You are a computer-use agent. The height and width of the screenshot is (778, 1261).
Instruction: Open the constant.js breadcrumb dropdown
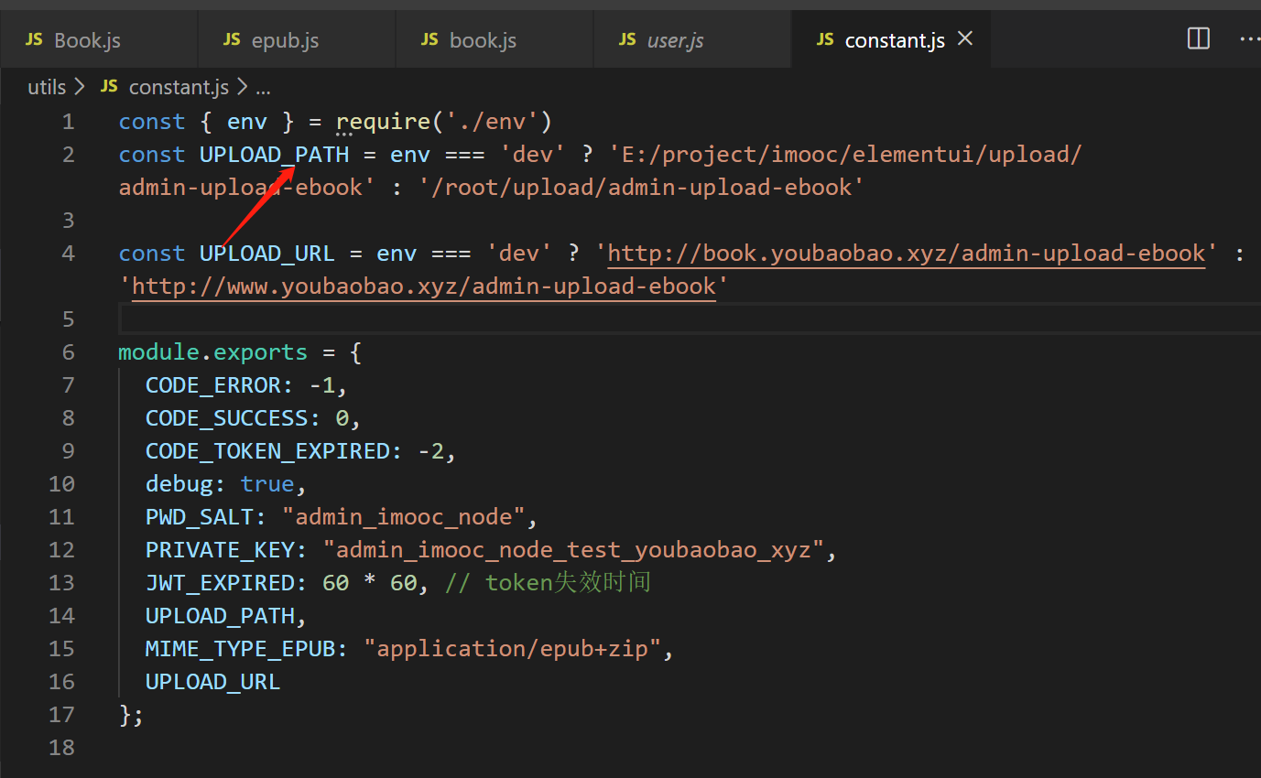pos(179,87)
